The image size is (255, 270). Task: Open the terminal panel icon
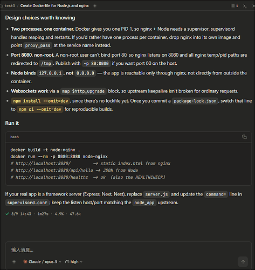pyautogui.click(x=245, y=6)
